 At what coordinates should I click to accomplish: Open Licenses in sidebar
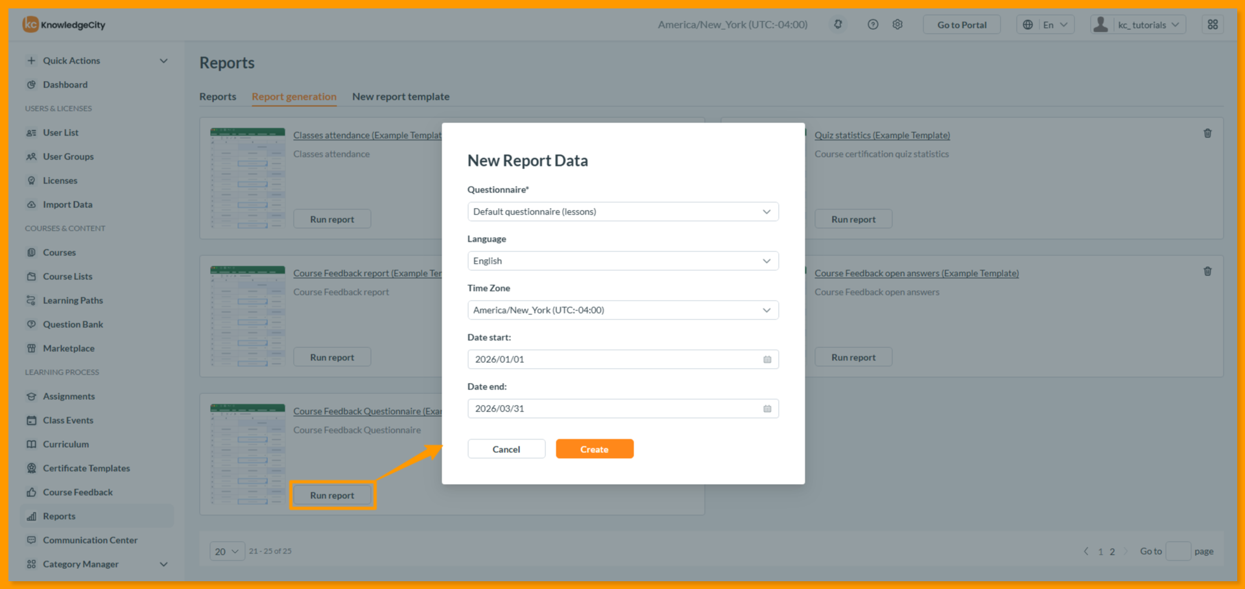[x=60, y=181]
